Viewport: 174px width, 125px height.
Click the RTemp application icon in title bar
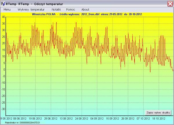tap(3, 3)
